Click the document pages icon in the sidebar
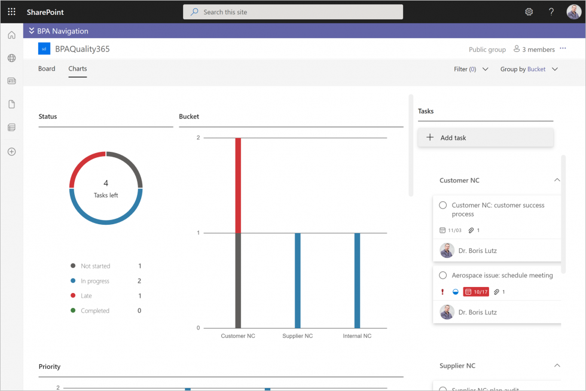The width and height of the screenshot is (586, 391). [11, 104]
